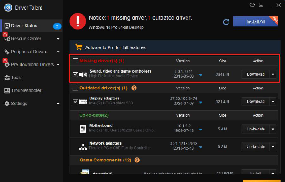Click the Up-to-date(2) heading
The image size is (285, 182).
click(x=94, y=115)
